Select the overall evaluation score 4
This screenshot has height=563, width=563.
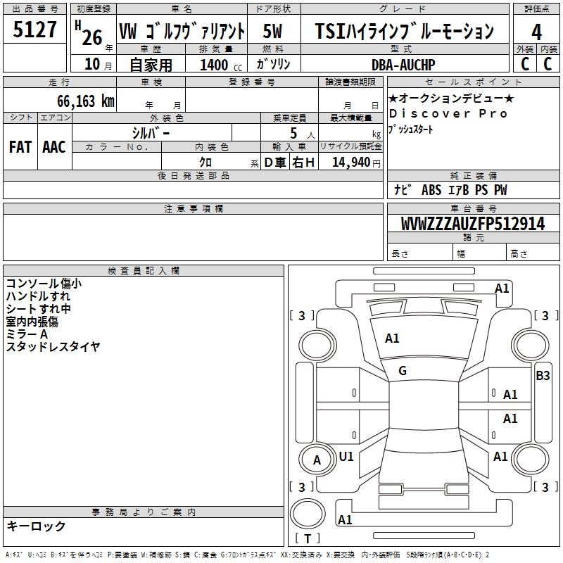click(x=536, y=32)
